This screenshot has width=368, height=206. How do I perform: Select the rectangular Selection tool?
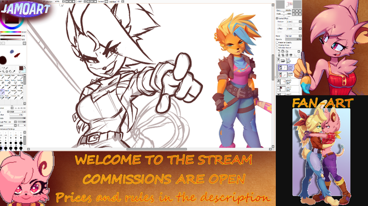pyautogui.click(x=1, y=68)
